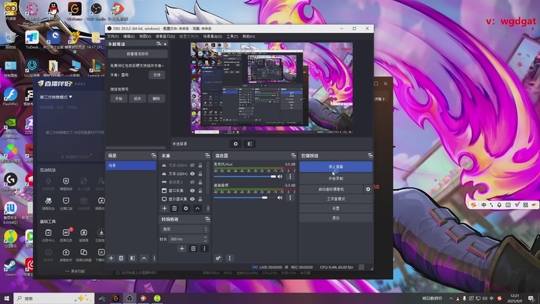The image size is (540, 304).
Task: Toggle visibility of the 窗口采集 source
Action: (192, 191)
